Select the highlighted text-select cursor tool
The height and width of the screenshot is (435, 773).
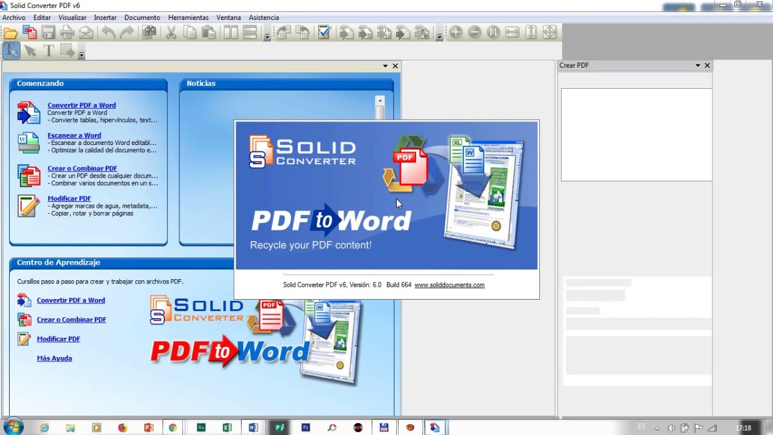[x=11, y=51]
